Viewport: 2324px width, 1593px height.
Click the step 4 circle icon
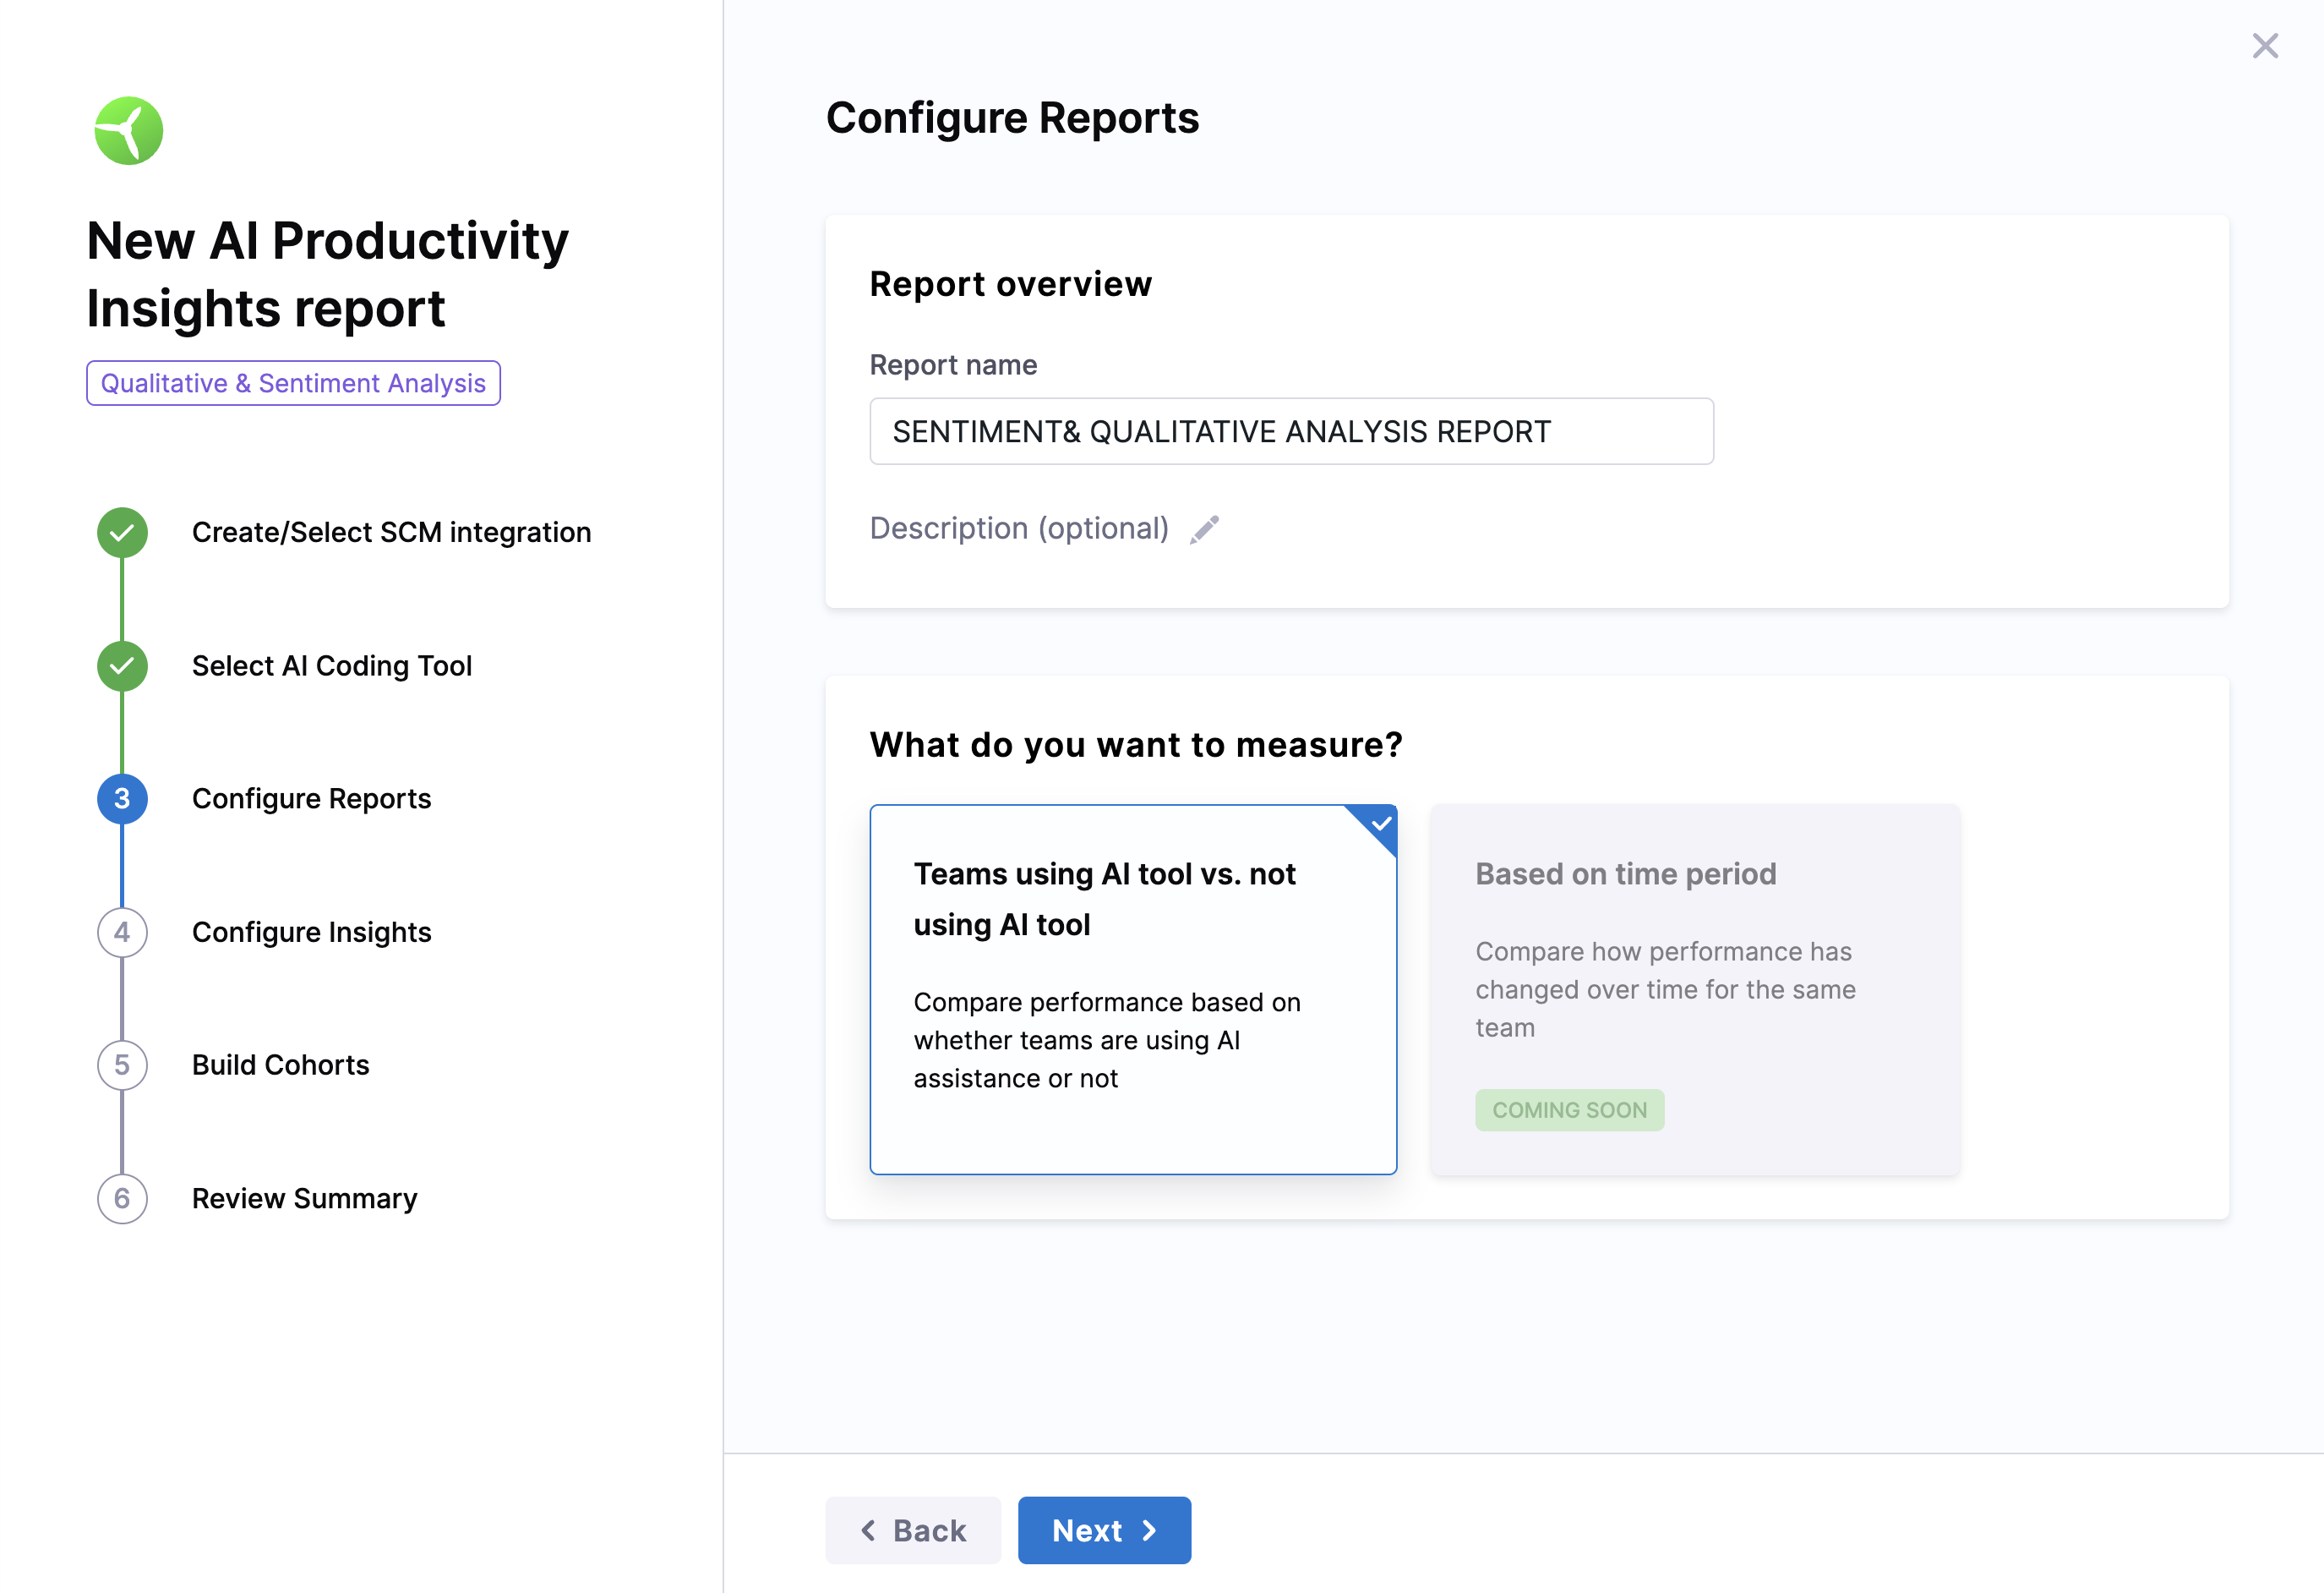click(x=122, y=932)
